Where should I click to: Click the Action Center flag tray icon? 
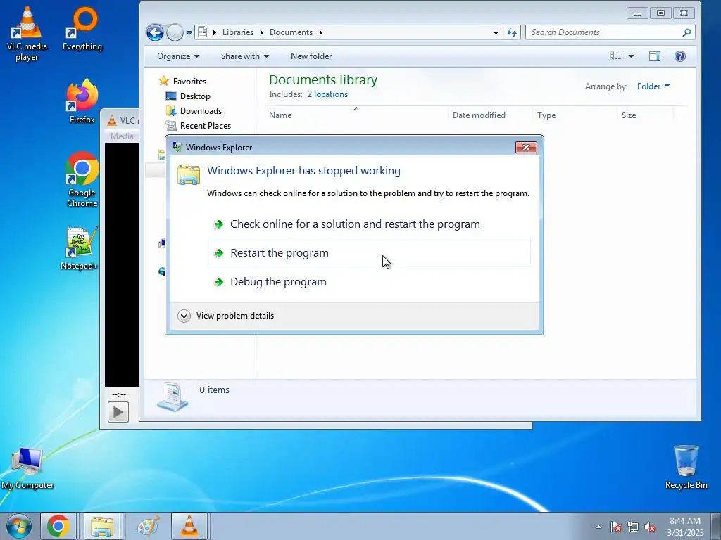(x=616, y=527)
